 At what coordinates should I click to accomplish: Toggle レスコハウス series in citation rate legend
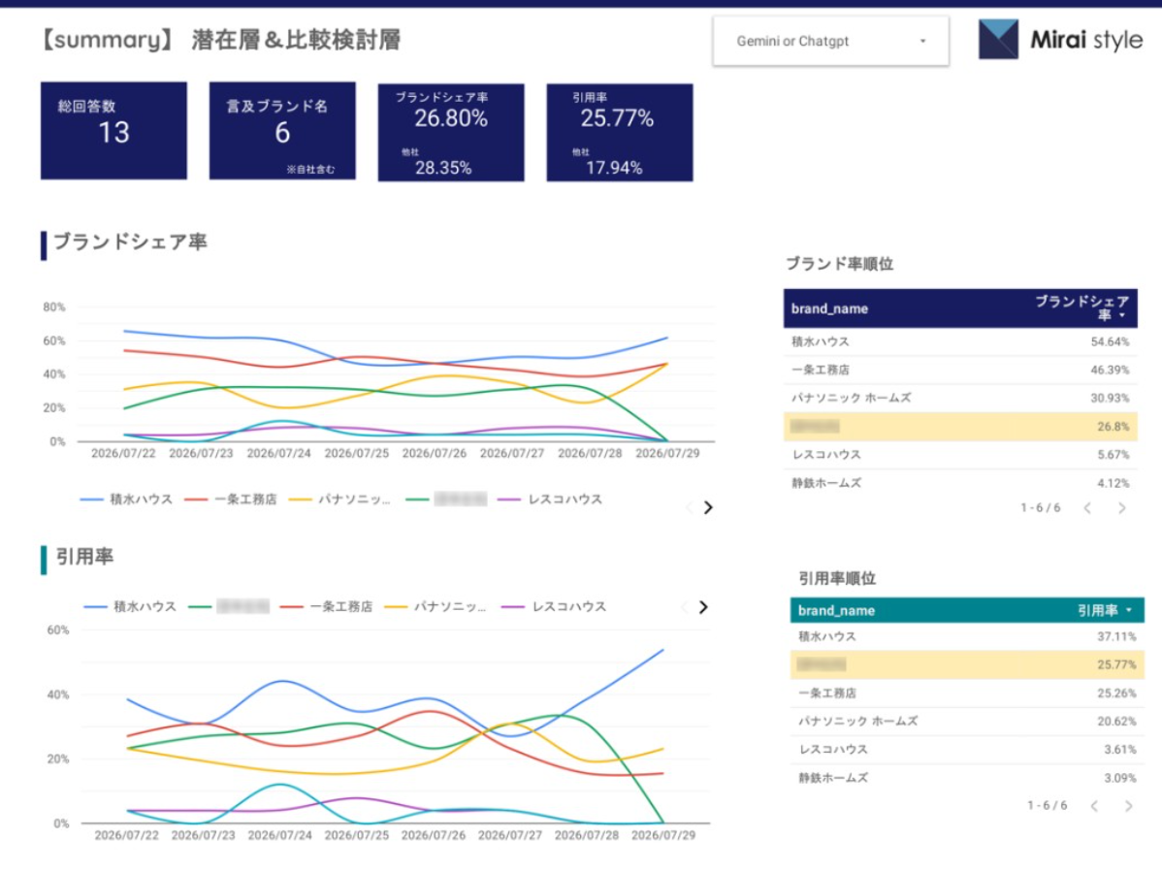point(554,606)
